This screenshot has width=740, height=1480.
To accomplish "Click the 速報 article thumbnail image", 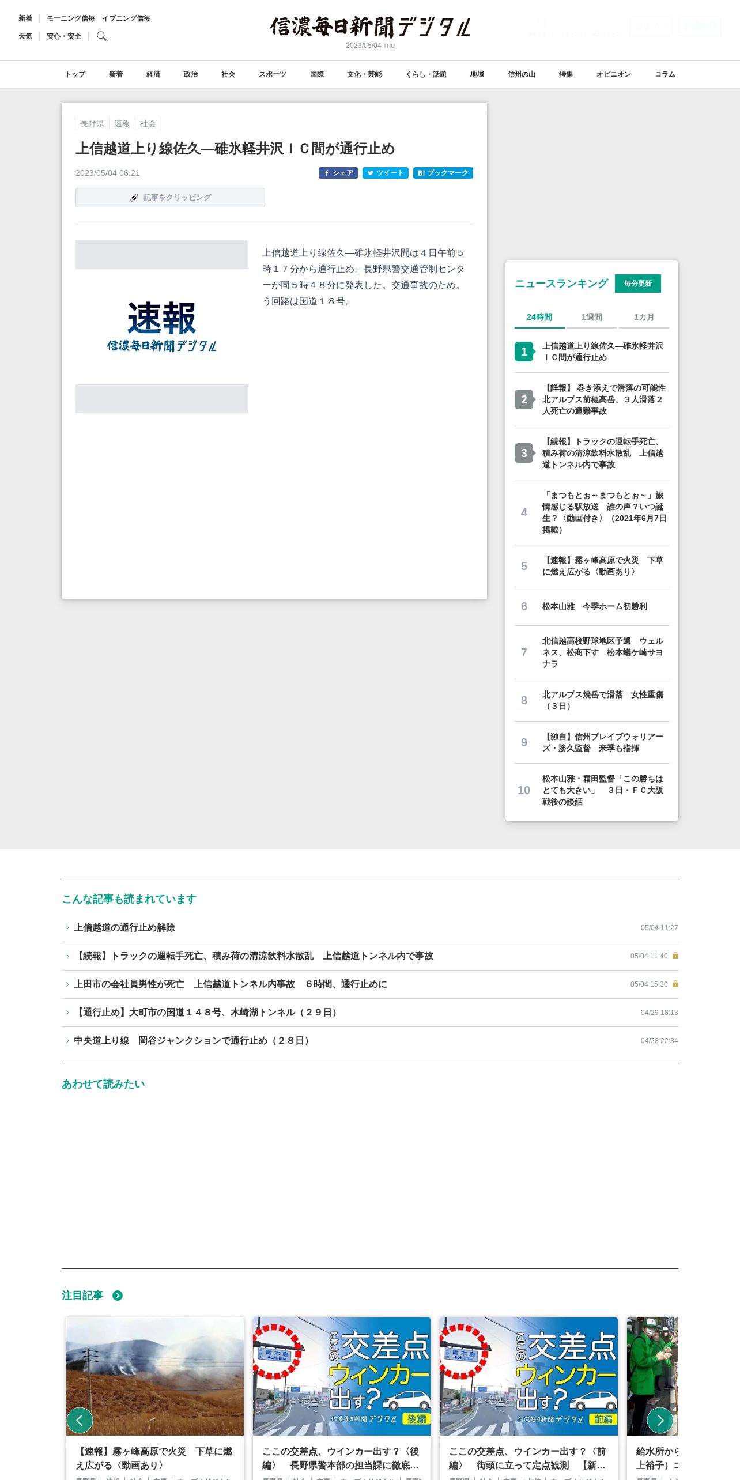I will 162,327.
